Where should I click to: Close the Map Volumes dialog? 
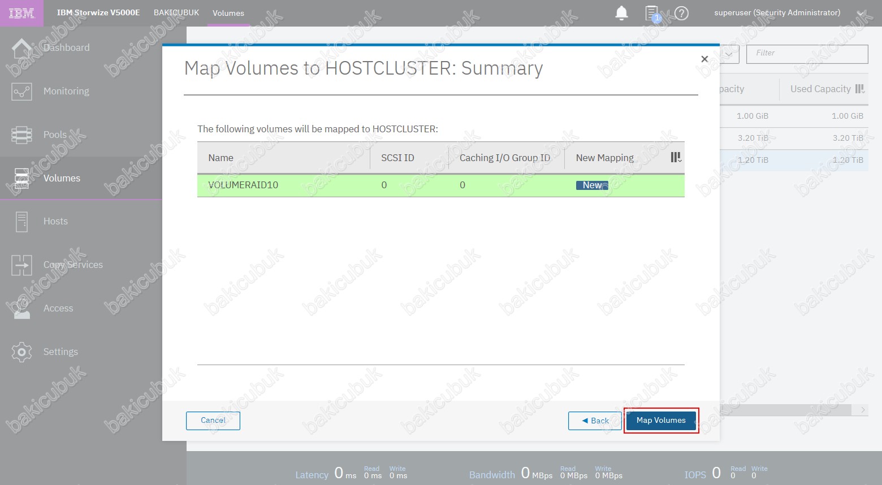click(x=704, y=59)
